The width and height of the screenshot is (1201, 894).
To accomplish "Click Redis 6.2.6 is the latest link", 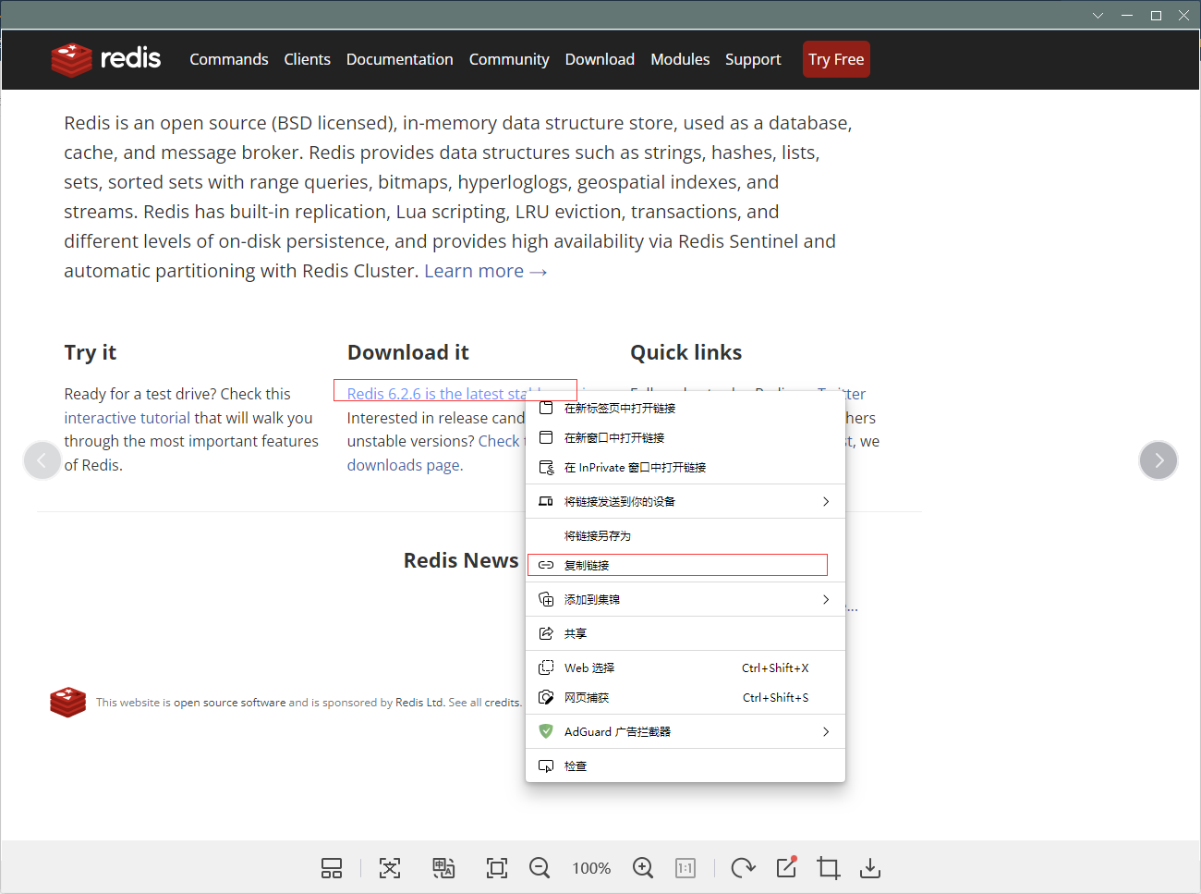I will coord(436,394).
